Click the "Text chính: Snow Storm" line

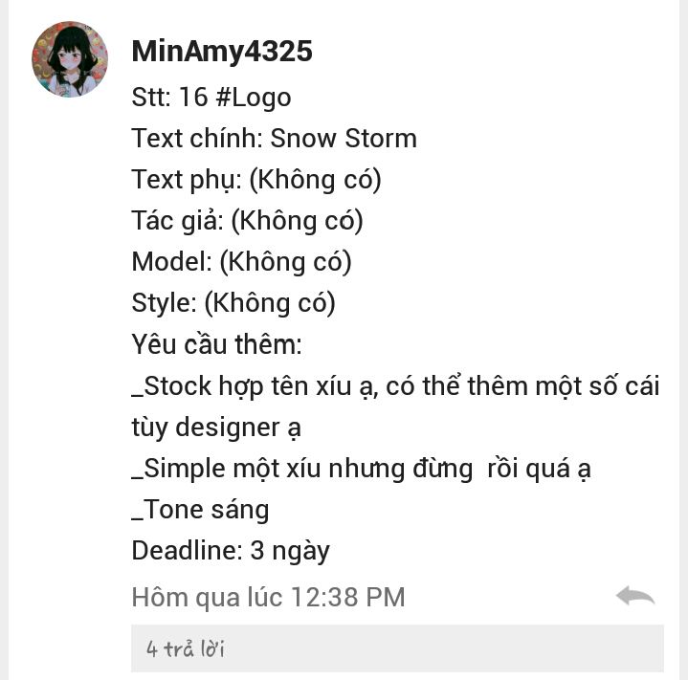coord(275,139)
